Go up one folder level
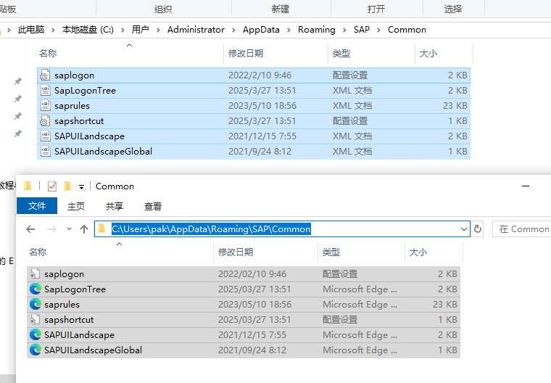The image size is (551, 383). pyautogui.click(x=83, y=229)
